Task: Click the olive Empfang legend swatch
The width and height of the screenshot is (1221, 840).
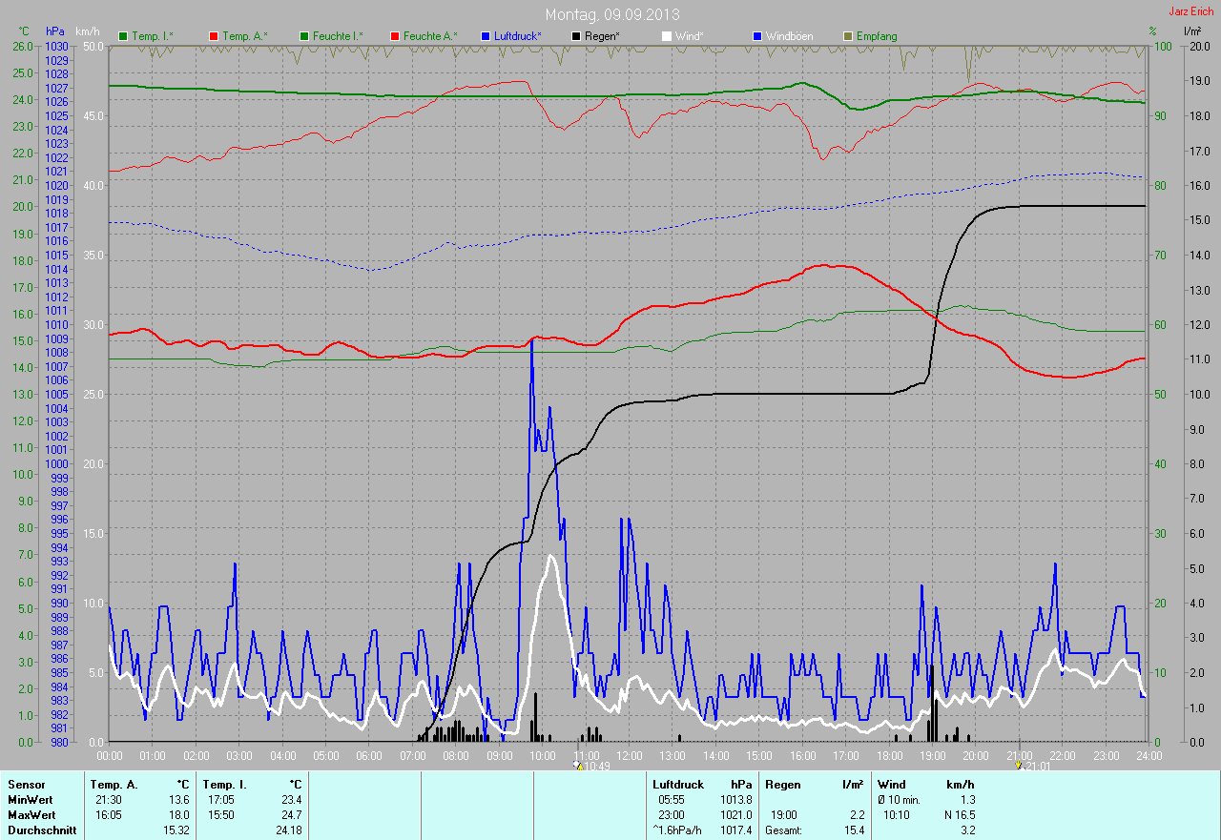Action: tap(848, 36)
